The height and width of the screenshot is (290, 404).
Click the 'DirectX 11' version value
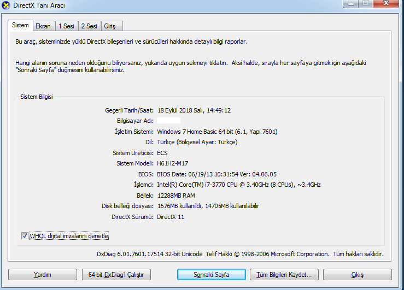click(171, 217)
